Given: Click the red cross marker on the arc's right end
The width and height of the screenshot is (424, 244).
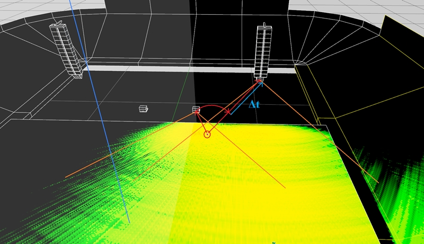Looking at the screenshot, I should pyautogui.click(x=229, y=112).
